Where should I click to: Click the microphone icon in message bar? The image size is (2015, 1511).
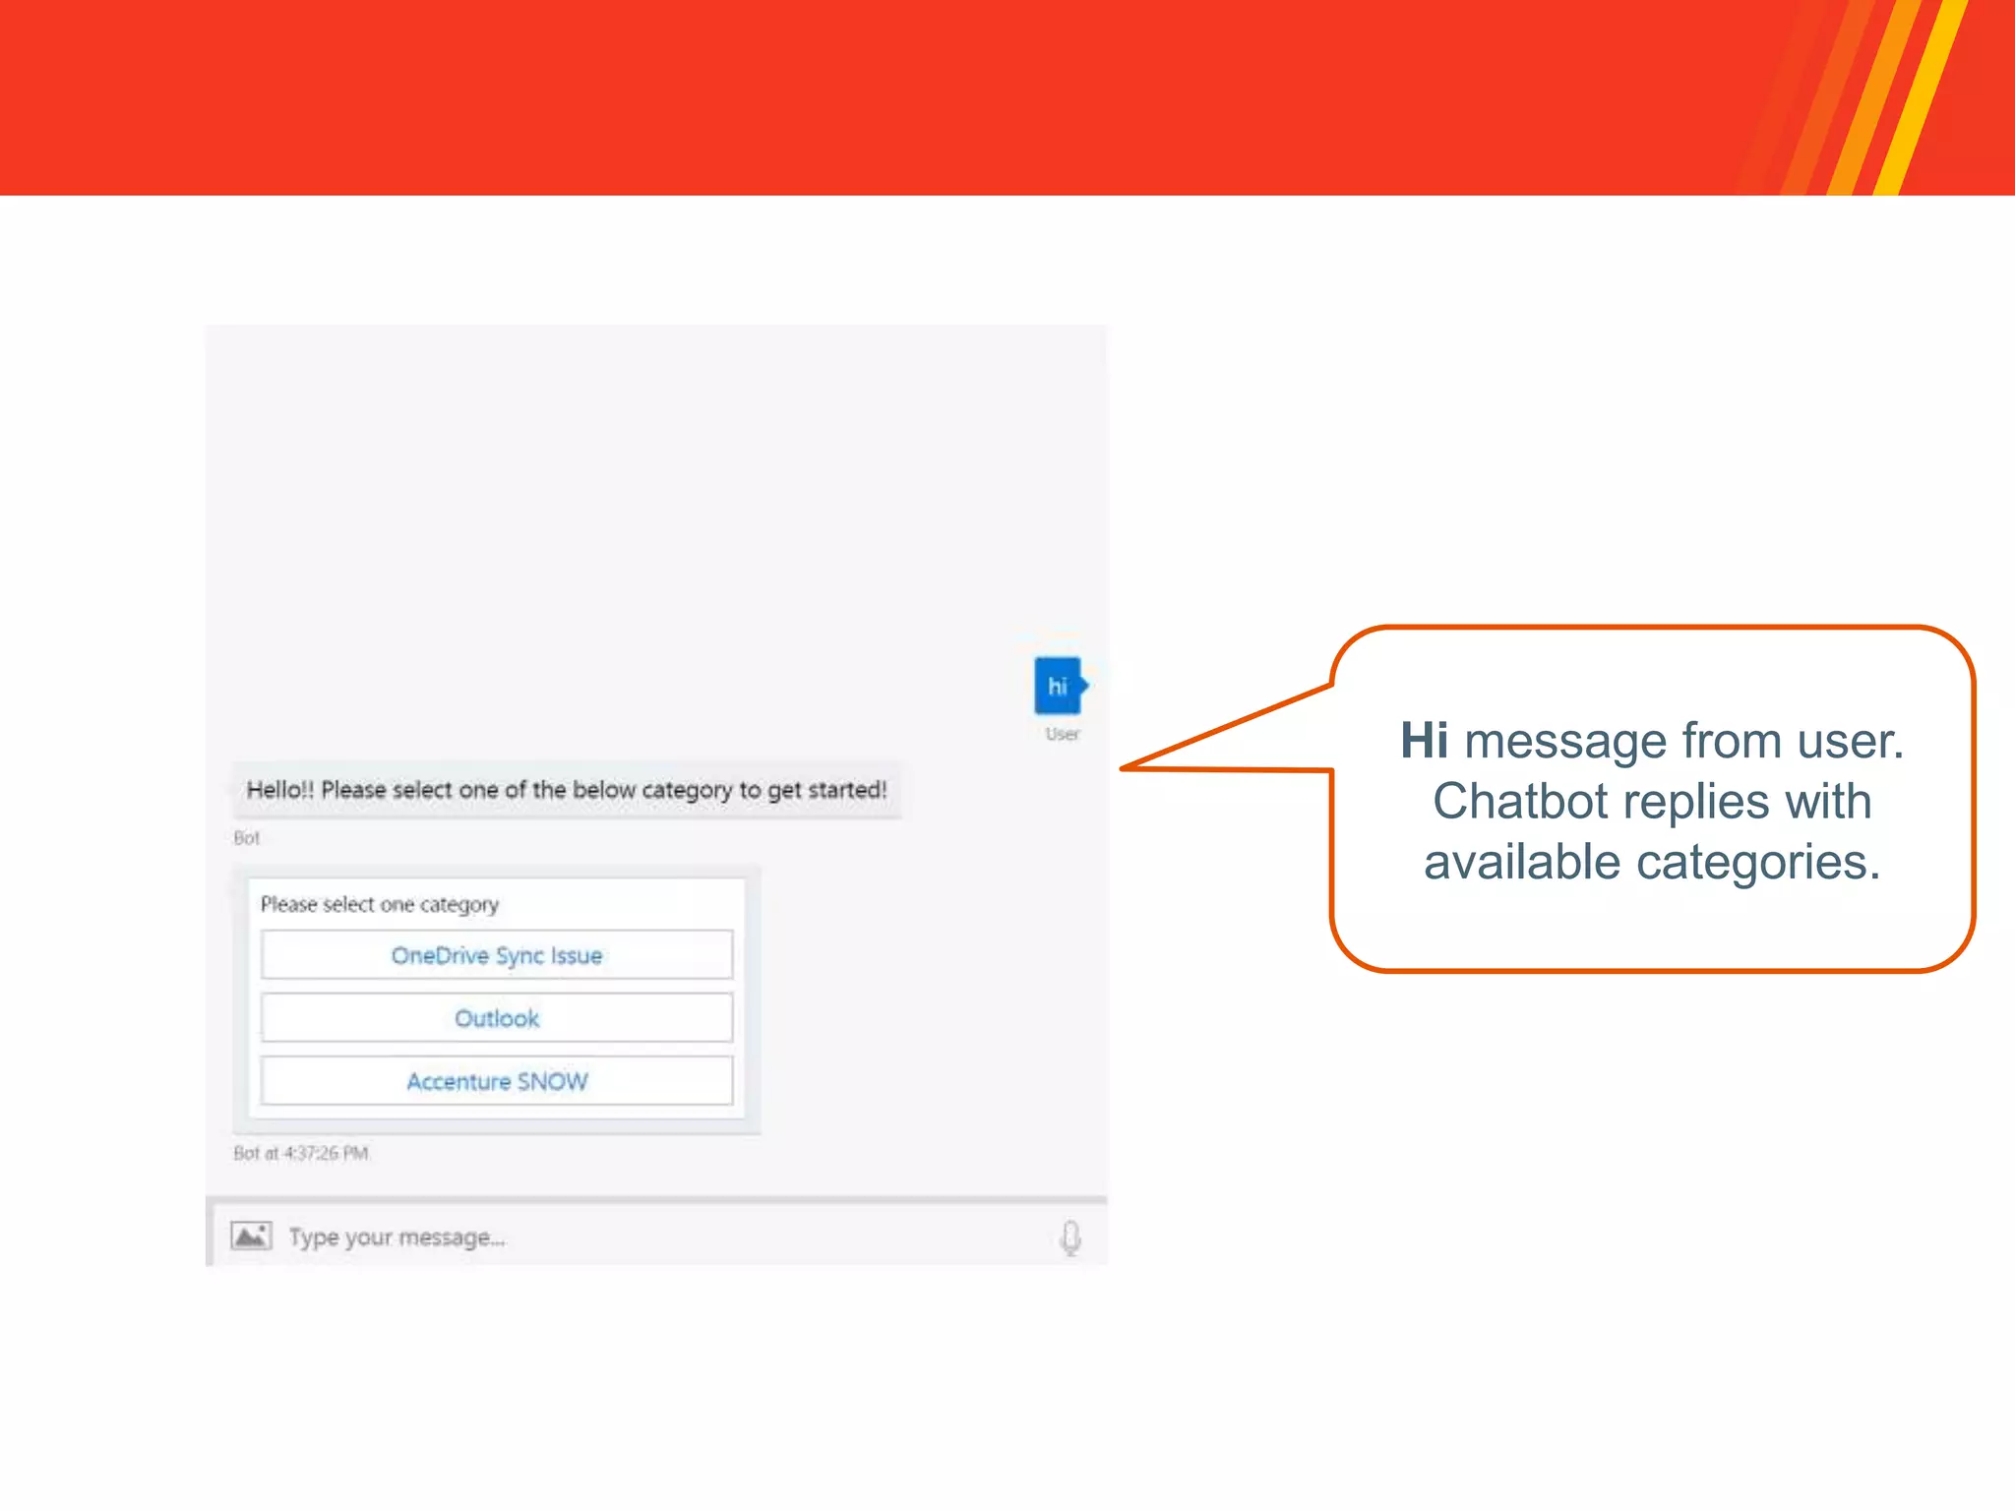pos(1070,1237)
